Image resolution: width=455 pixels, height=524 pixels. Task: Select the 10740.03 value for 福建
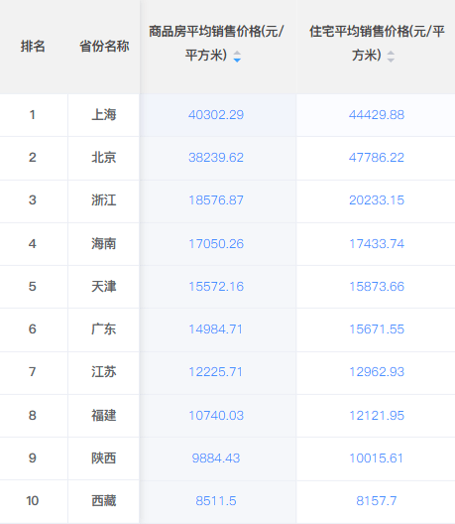pyautogui.click(x=216, y=416)
